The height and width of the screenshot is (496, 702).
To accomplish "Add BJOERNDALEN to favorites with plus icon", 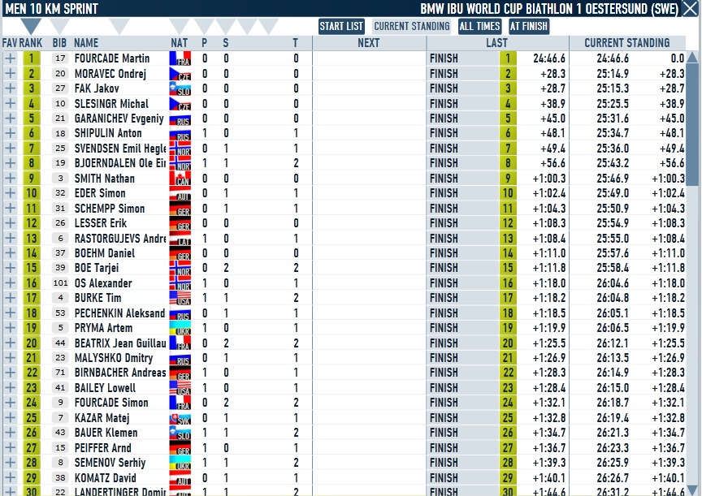I will point(10,163).
